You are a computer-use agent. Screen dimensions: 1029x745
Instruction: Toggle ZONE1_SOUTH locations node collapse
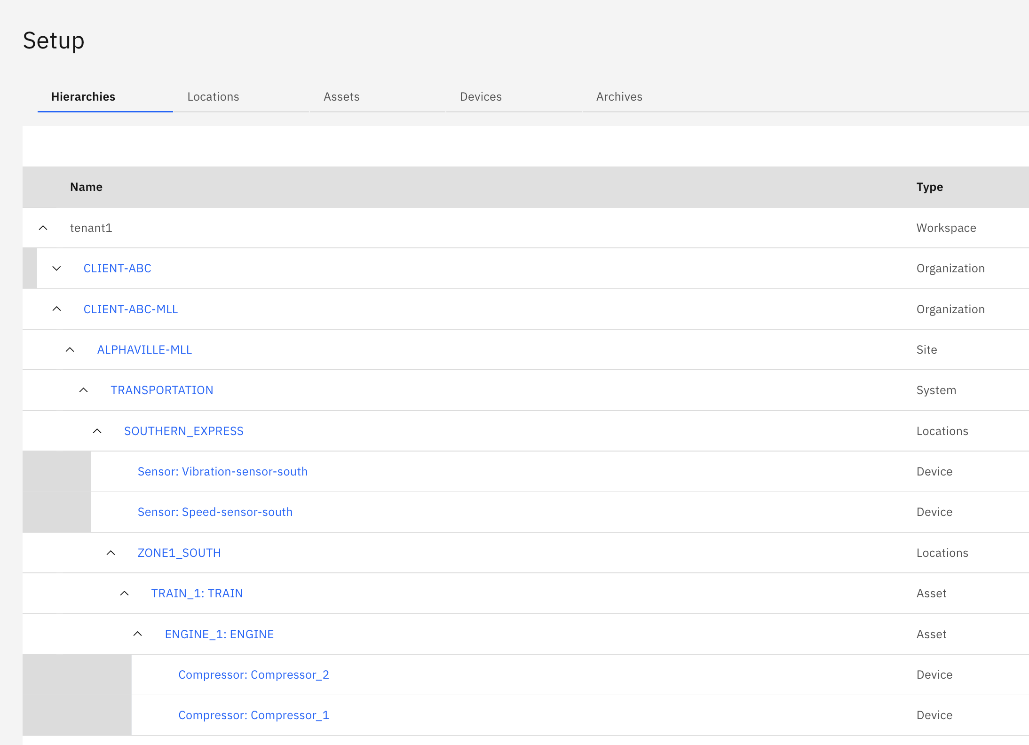[111, 552]
